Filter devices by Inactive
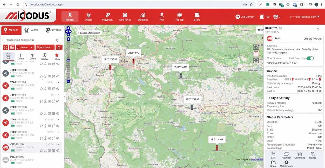This screenshot has height=168, width=325. [x=45, y=56]
